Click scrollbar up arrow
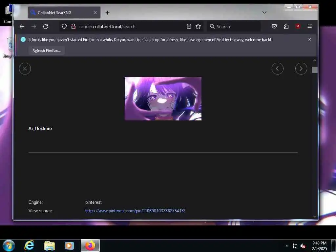Viewport: 336px width, 252px height. point(315,61)
